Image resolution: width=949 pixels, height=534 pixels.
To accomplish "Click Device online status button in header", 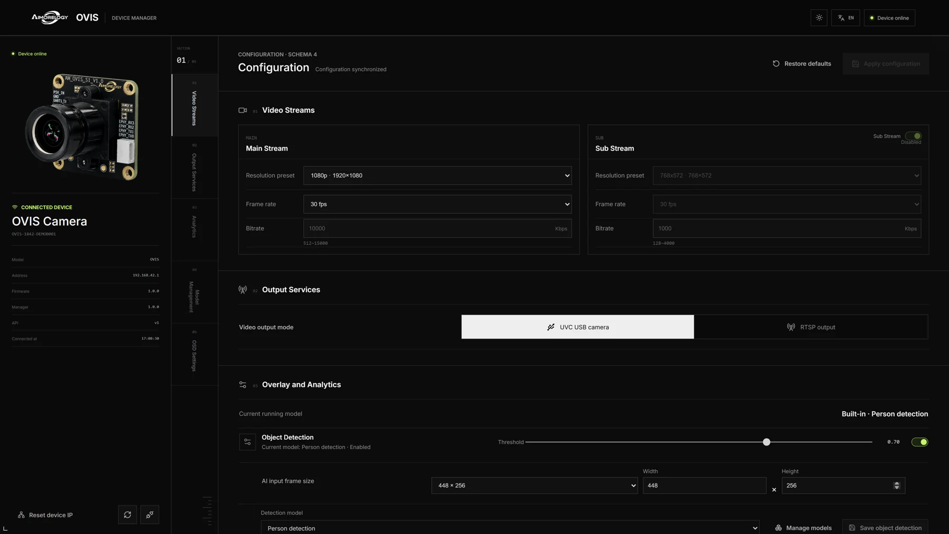I will [889, 18].
